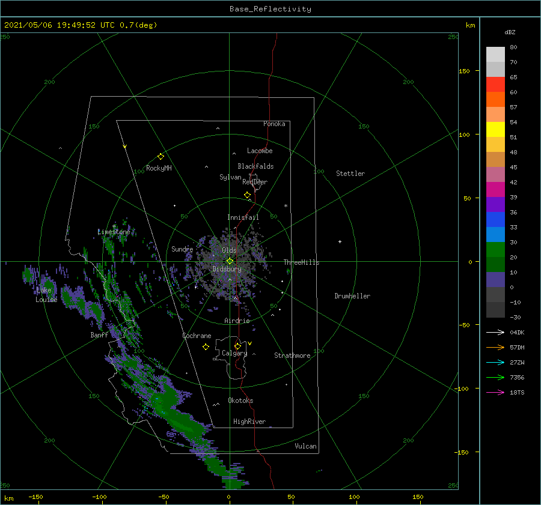The height and width of the screenshot is (505, 541).
Task: Select the yellow diamond marker inside Calgary outline
Action: coord(237,346)
